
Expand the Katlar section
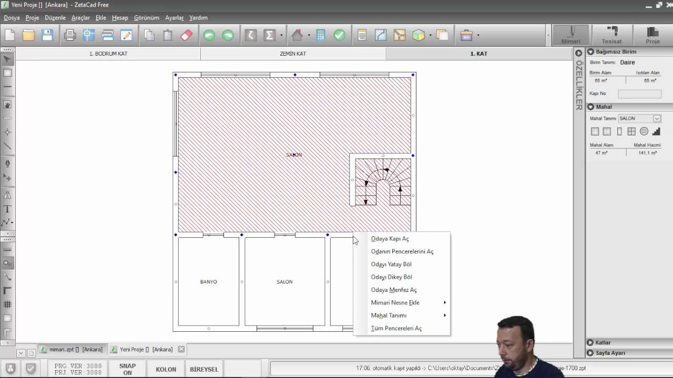point(590,343)
